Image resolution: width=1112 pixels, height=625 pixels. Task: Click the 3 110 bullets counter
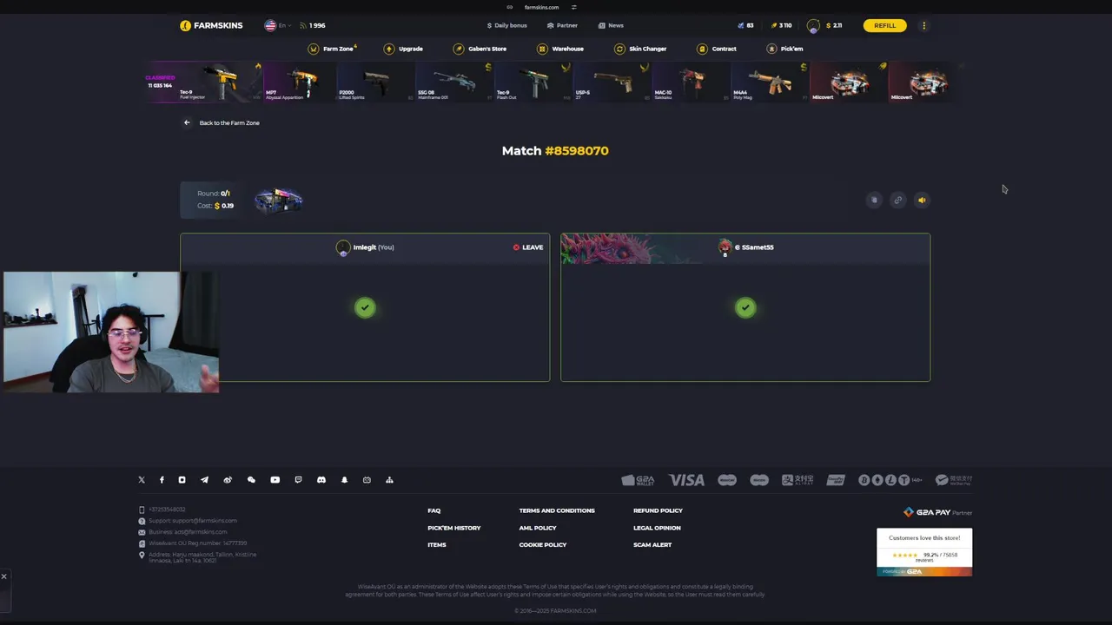[781, 25]
